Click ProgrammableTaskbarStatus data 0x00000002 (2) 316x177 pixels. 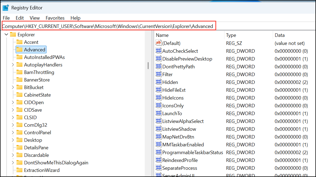click(291, 152)
